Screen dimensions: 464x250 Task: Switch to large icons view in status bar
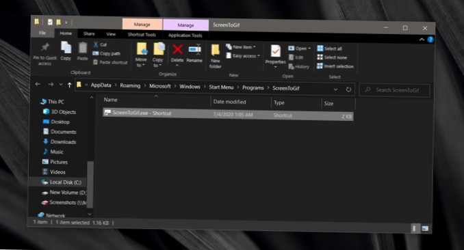pyautogui.click(x=425, y=228)
